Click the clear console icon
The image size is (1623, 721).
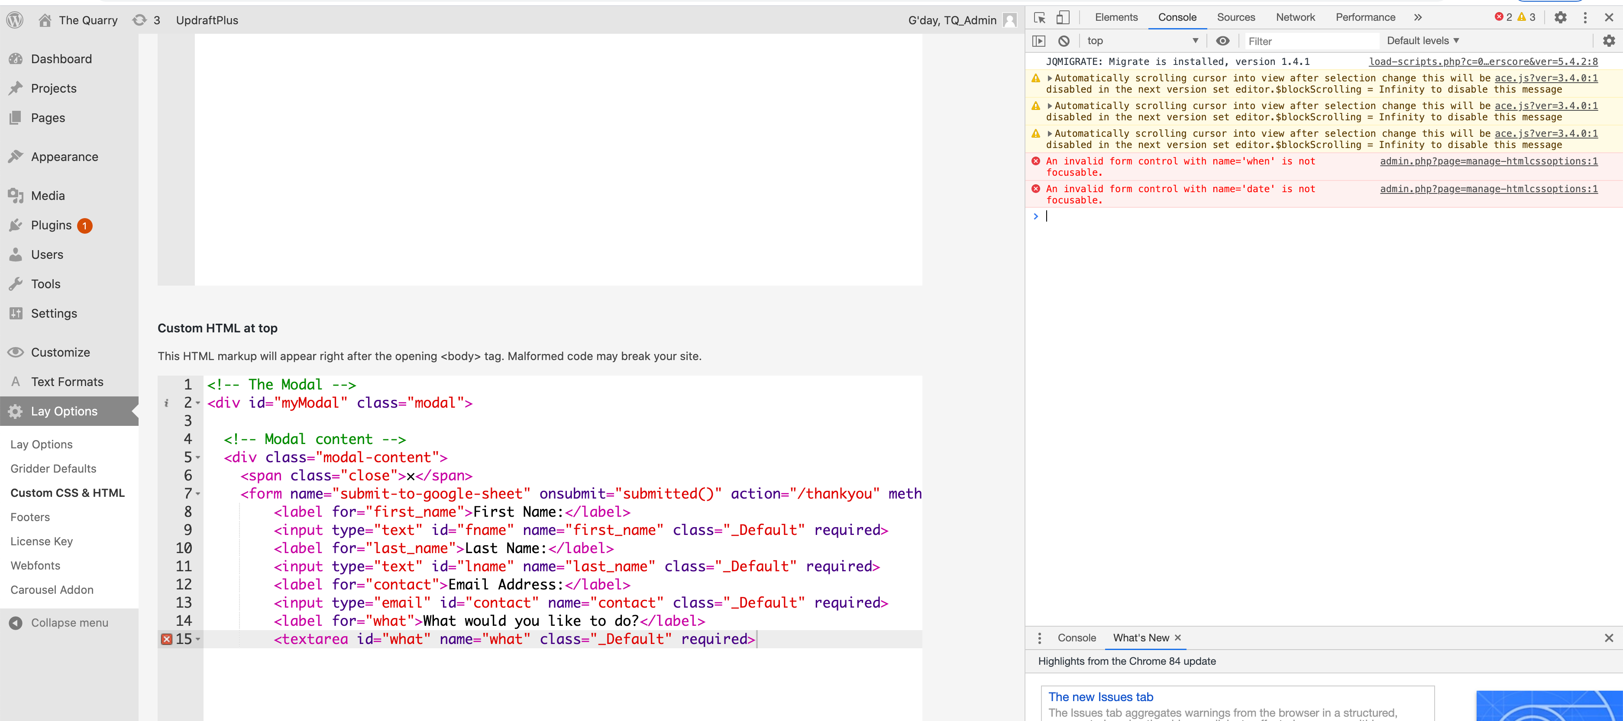pyautogui.click(x=1064, y=41)
